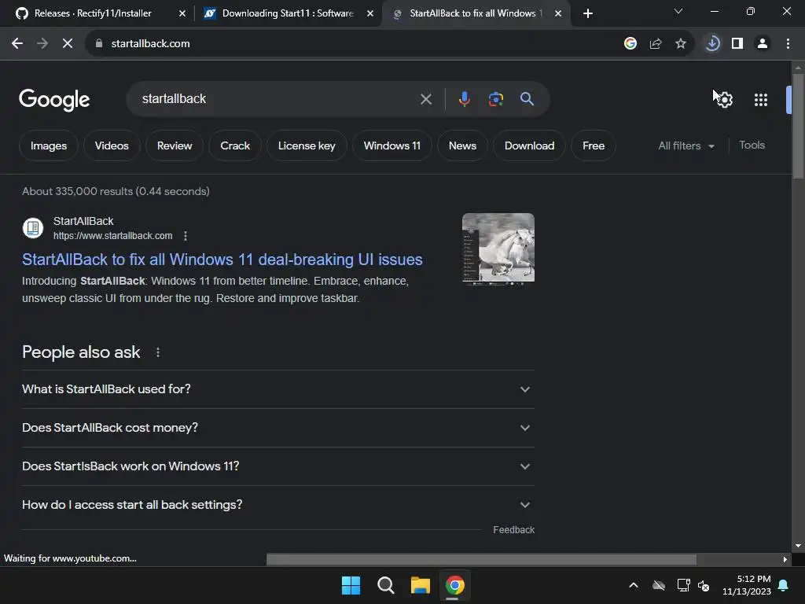Close the Downloading Start11 tab
The height and width of the screenshot is (604, 805).
(x=370, y=14)
